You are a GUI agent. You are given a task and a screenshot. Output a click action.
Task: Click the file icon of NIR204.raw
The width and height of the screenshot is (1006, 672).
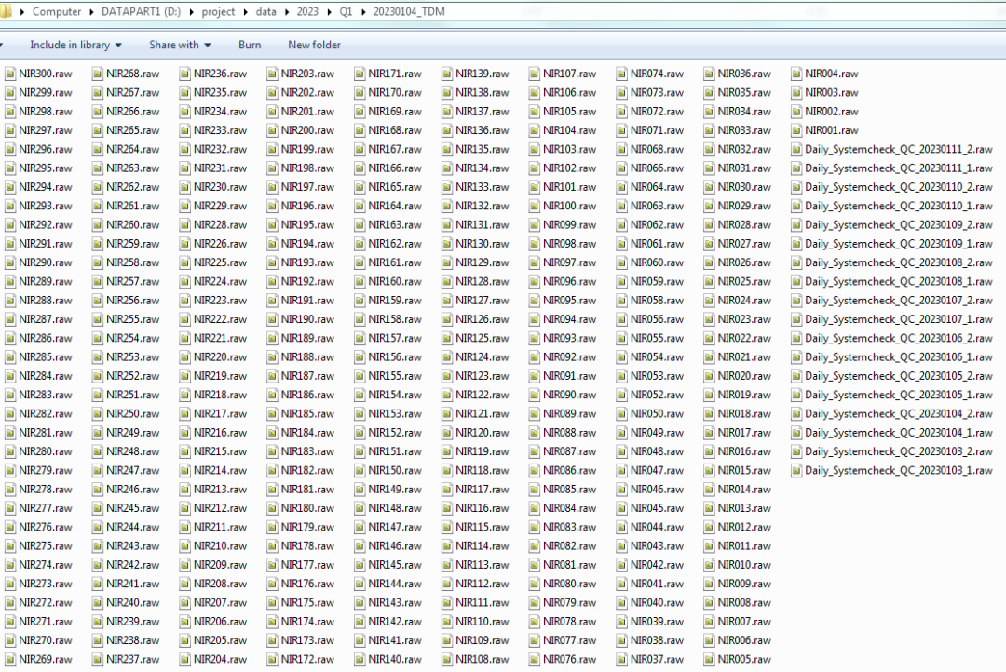184,659
